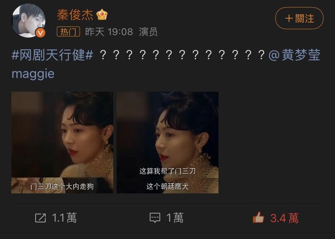Screen dimensions: 335x239
Task: Open the username 秦俊杰 profile link
Action: (75, 15)
